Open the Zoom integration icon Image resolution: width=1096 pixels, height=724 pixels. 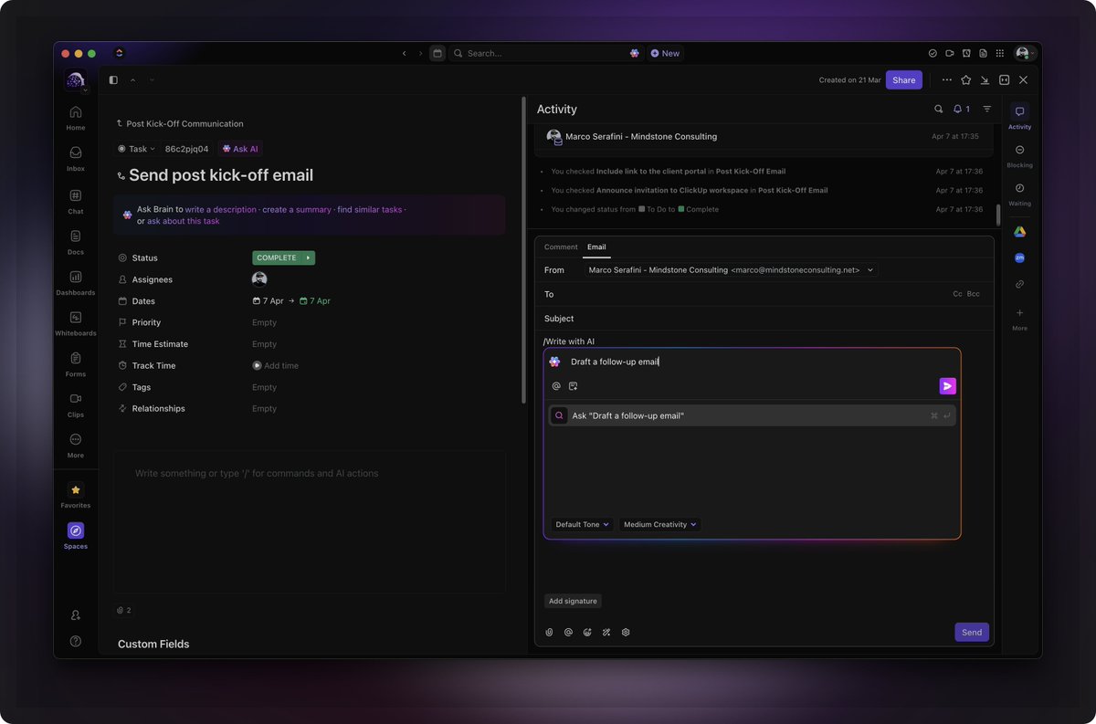pos(1019,257)
